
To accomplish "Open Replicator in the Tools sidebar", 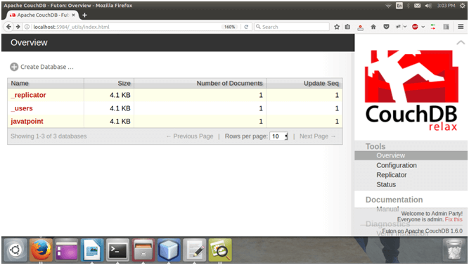I will pyautogui.click(x=391, y=175).
